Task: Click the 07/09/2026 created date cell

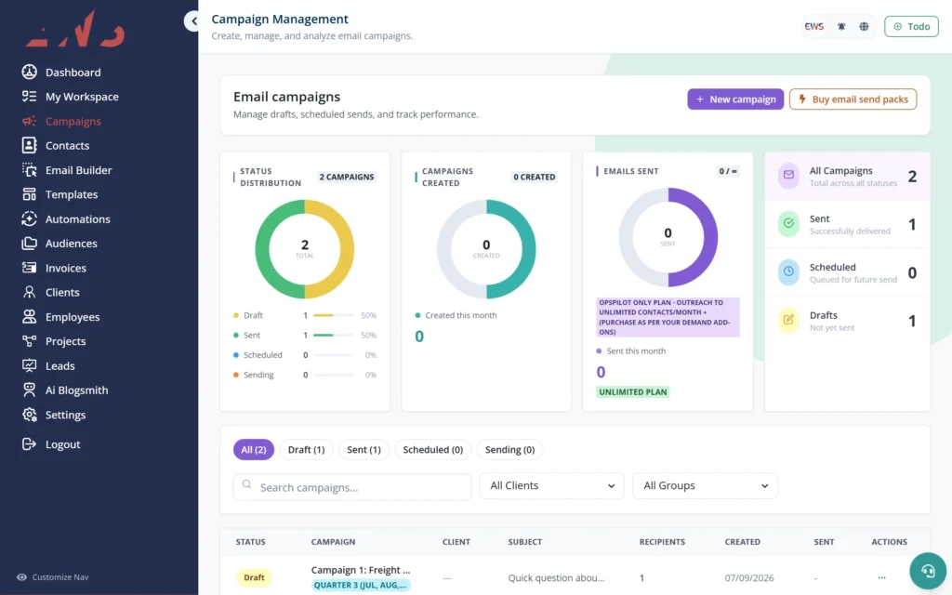Action: click(749, 578)
